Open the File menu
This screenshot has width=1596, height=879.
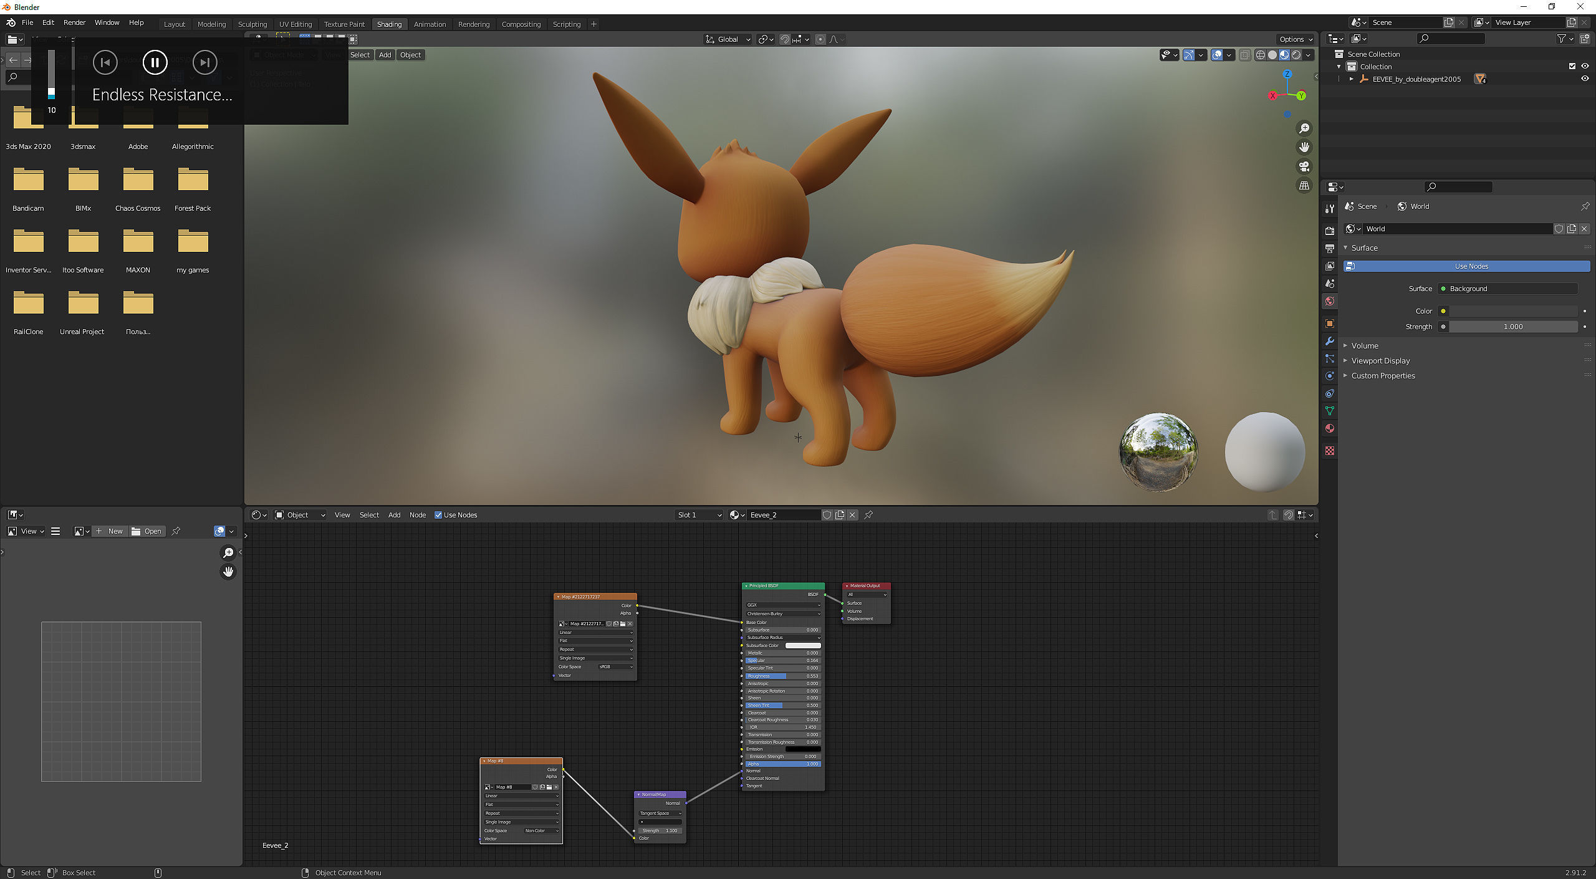pyautogui.click(x=27, y=22)
